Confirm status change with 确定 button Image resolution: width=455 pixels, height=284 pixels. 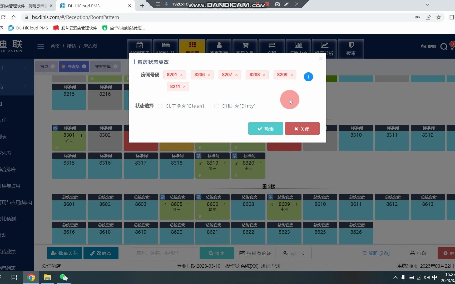(x=266, y=129)
